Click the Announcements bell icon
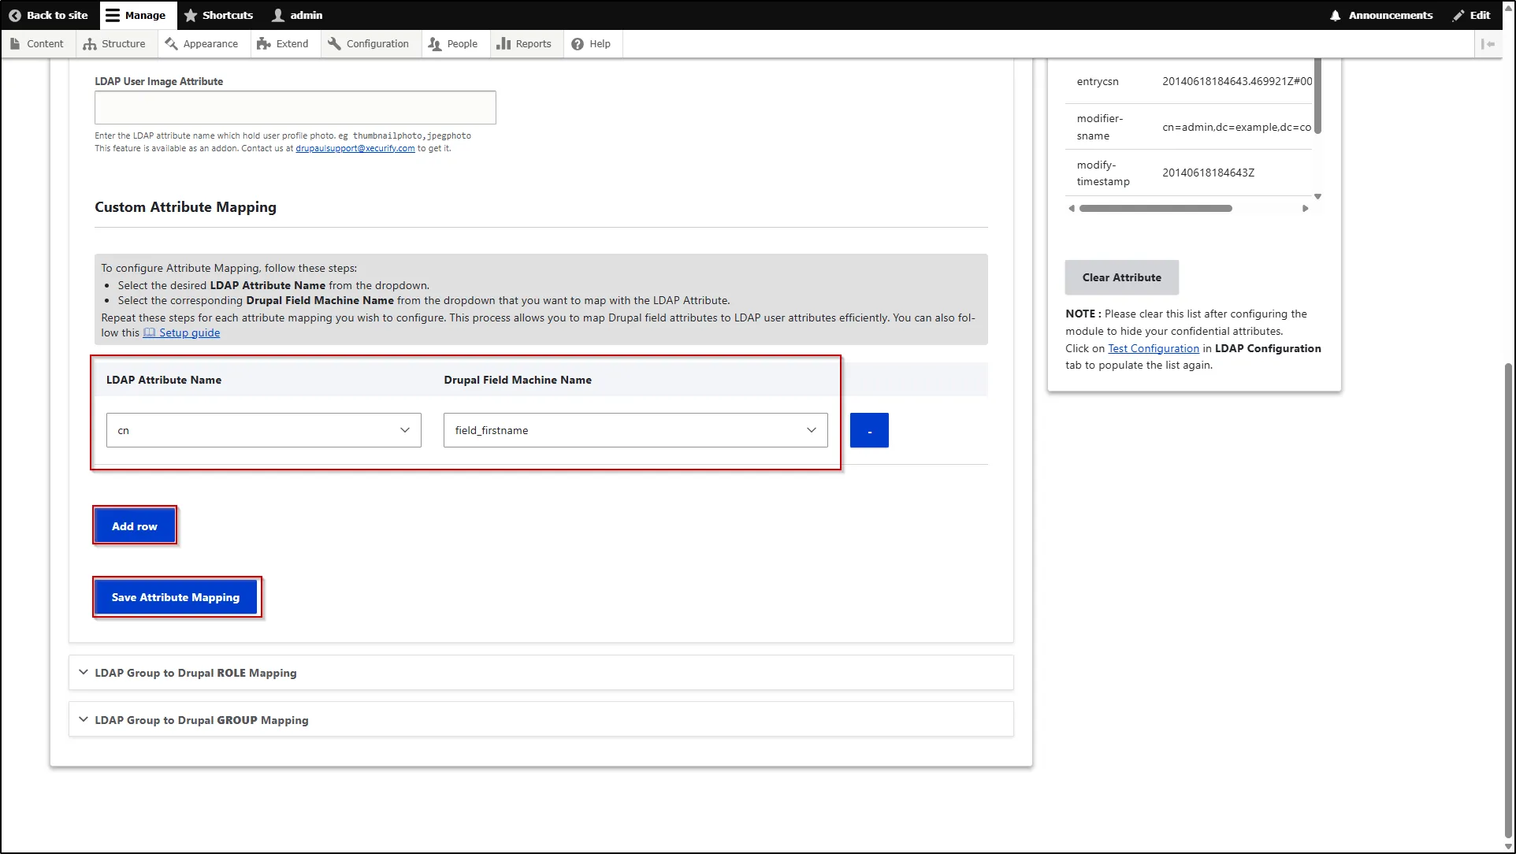Image resolution: width=1516 pixels, height=854 pixels. coord(1335,15)
